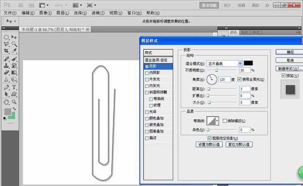Click the 角度 angle value field
Image resolution: width=303 pixels, height=186 pixels.
[x=225, y=79]
